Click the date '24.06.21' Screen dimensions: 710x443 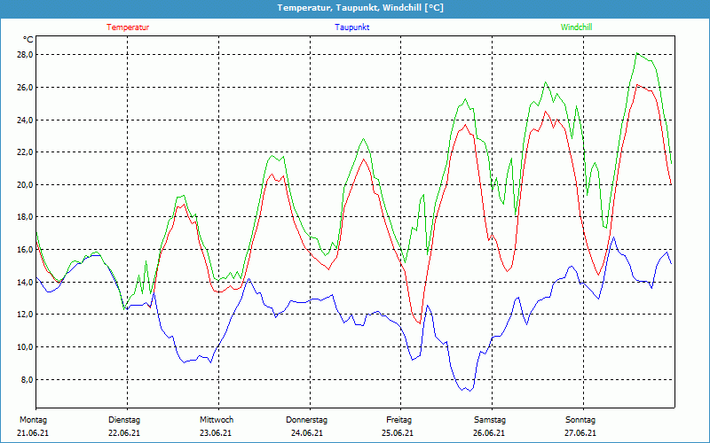[x=307, y=433]
